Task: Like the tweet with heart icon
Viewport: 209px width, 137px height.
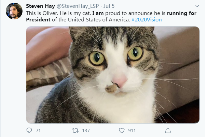Action: [122, 130]
